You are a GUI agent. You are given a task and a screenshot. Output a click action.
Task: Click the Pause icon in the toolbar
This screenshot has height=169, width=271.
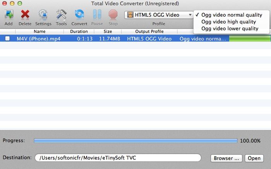97,14
